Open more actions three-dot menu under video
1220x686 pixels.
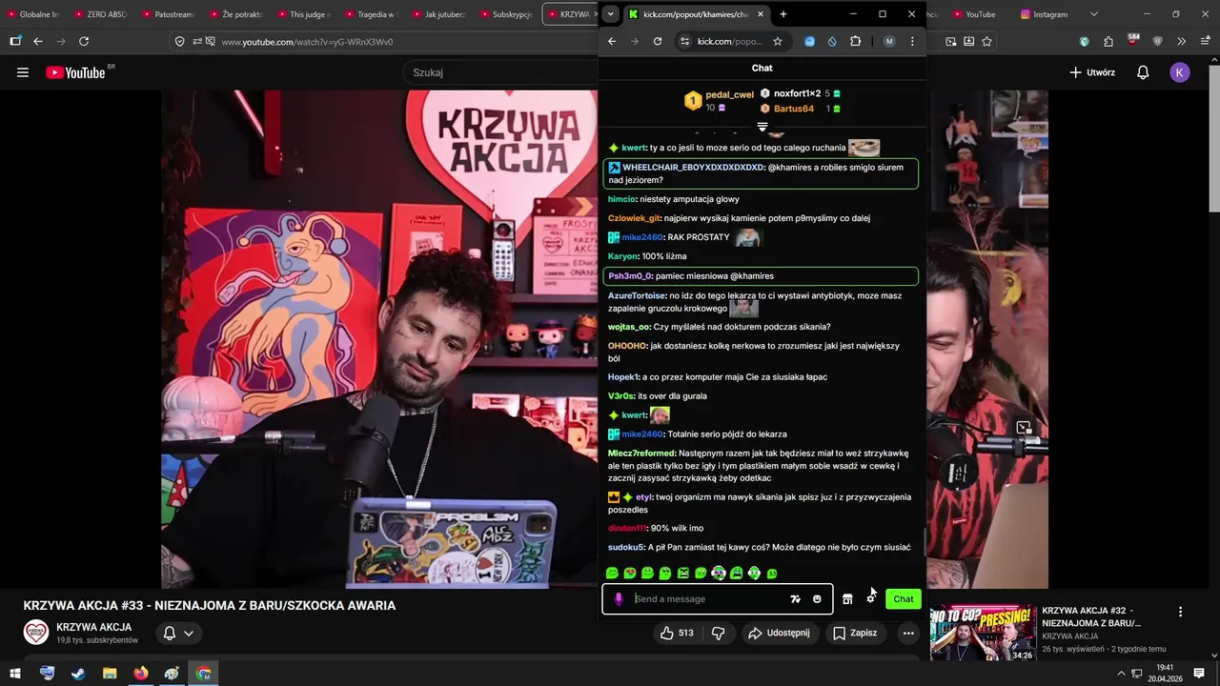coord(908,633)
